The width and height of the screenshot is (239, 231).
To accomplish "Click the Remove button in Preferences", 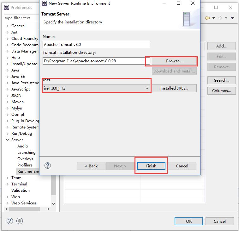I will pyautogui.click(x=221, y=67).
